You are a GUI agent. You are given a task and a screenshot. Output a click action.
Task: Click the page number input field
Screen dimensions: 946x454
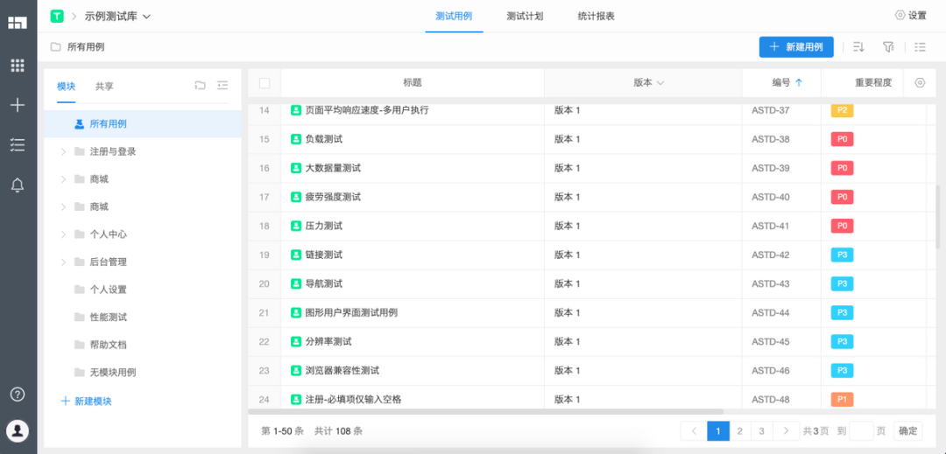[x=861, y=431]
